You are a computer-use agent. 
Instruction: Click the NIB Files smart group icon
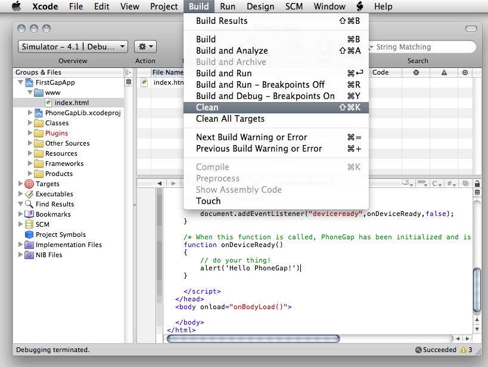29,255
